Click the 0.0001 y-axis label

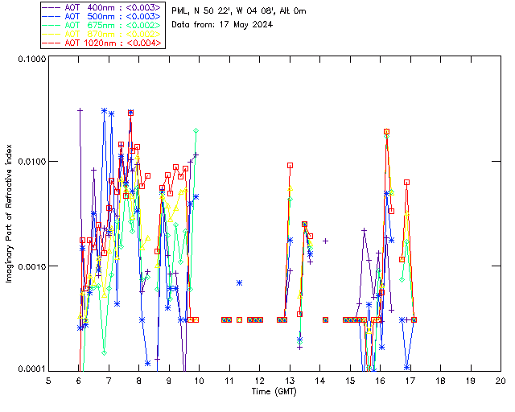click(31, 369)
